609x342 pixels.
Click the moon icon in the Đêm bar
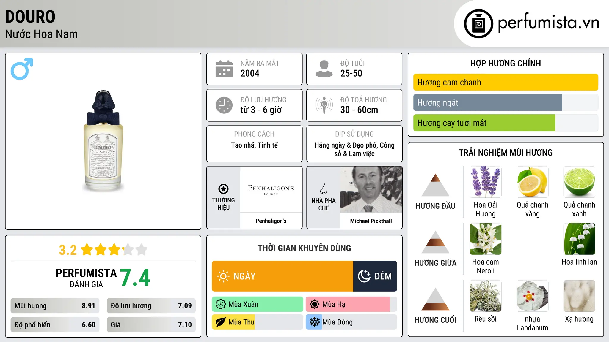[364, 276]
